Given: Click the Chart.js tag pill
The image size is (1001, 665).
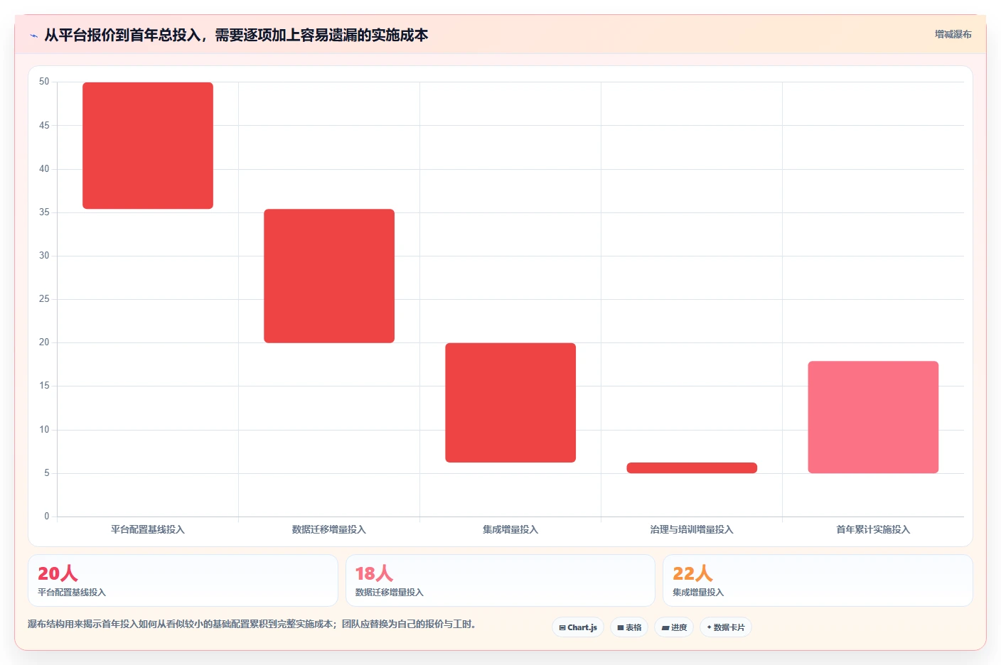Looking at the screenshot, I should point(578,627).
